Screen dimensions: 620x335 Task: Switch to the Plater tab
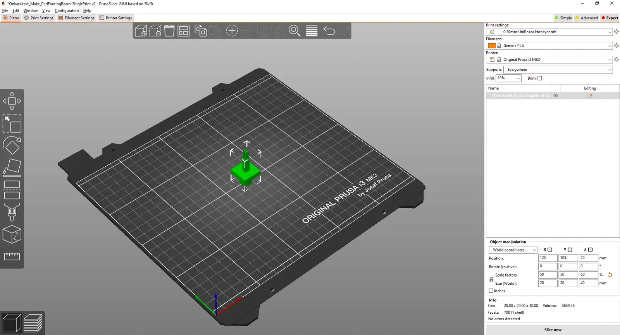point(11,18)
